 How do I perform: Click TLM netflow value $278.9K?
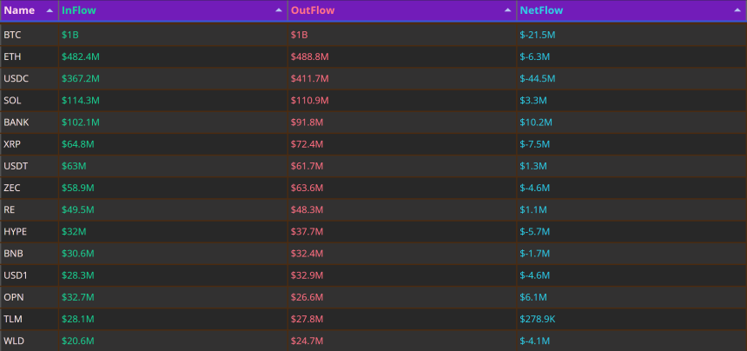click(538, 319)
